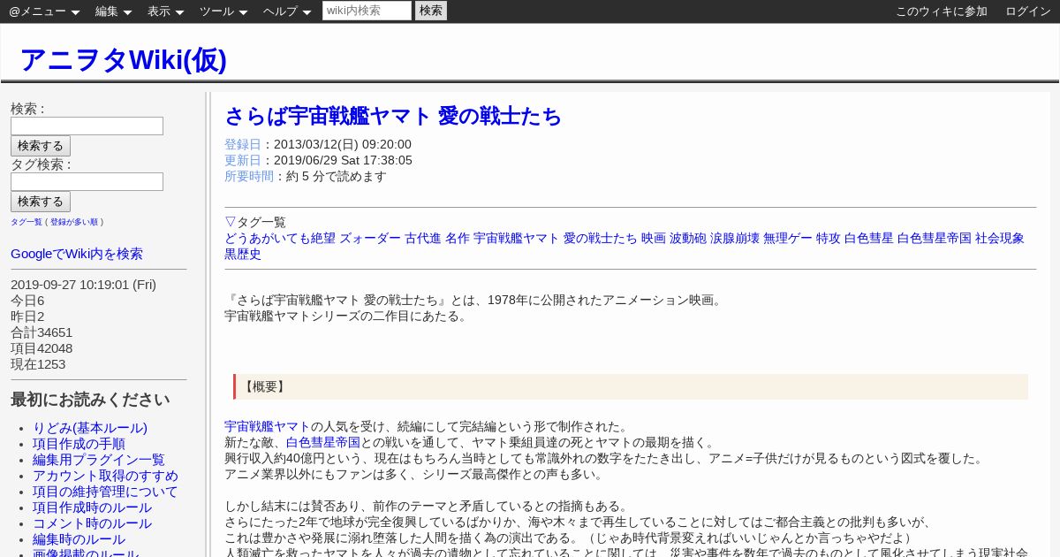The width and height of the screenshot is (1060, 557).
Task: Click このウィキに参加 link
Action: pos(942,11)
